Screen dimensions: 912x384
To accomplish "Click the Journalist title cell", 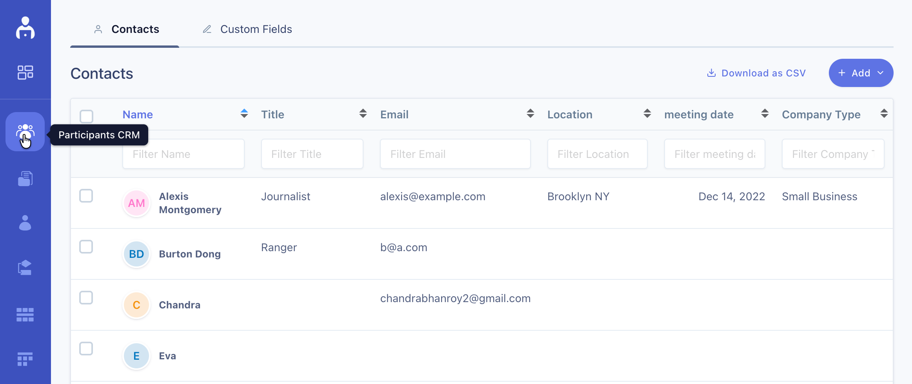I will click(285, 196).
